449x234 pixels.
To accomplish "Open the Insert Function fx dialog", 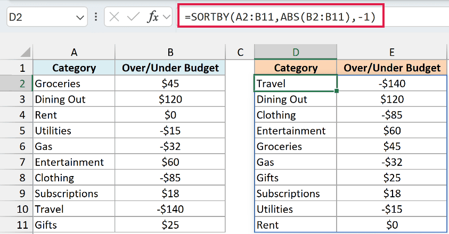I will (153, 17).
